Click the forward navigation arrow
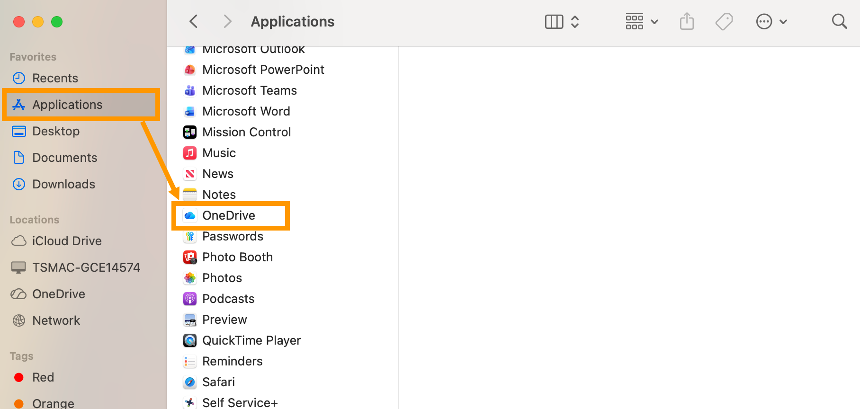 click(x=227, y=21)
